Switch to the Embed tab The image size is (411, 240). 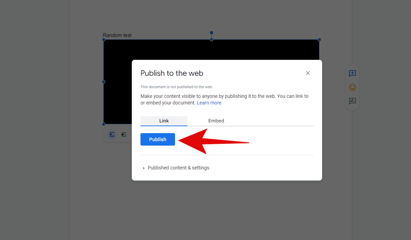[216, 121]
